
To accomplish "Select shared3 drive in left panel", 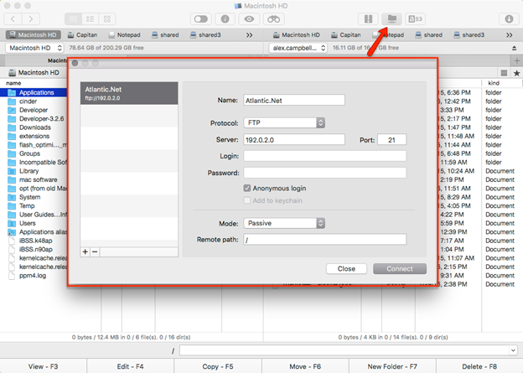I will click(205, 34).
